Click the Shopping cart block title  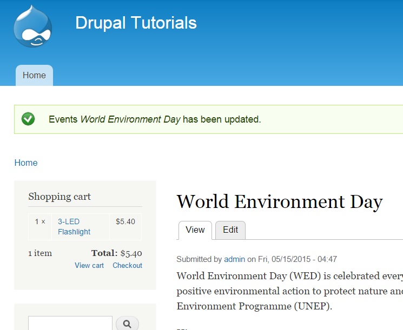point(60,197)
